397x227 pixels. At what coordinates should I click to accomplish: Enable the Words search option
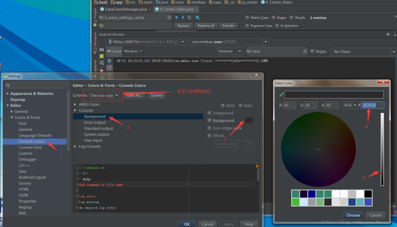291,17
